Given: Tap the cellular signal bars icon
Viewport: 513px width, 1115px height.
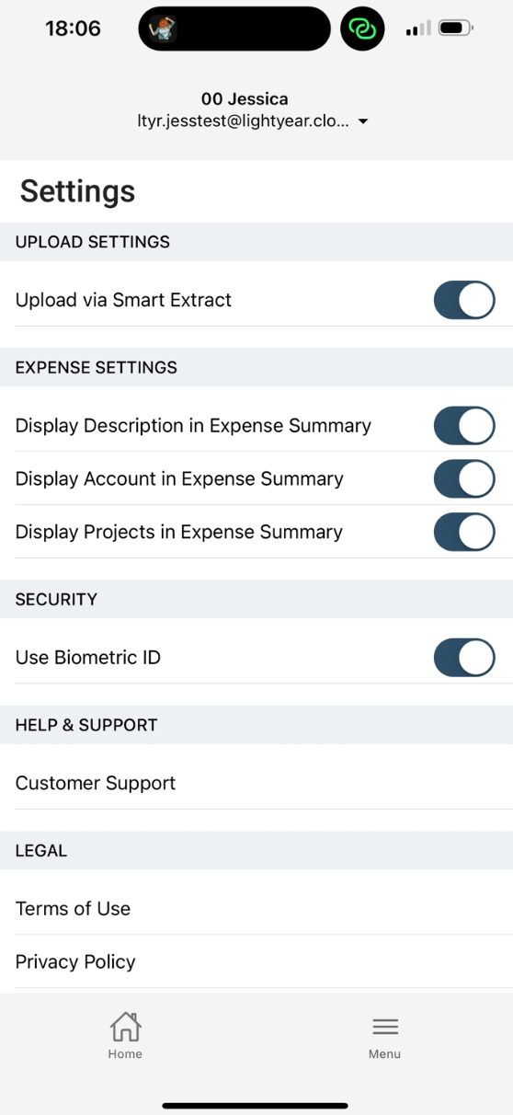Looking at the screenshot, I should pos(418,29).
